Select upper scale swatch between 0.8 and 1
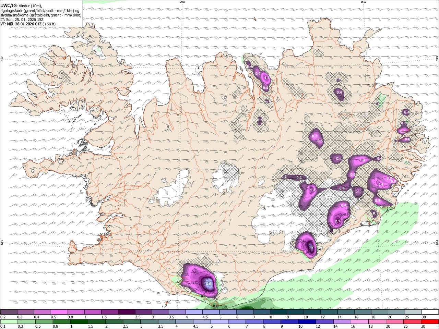 point(76,312)
